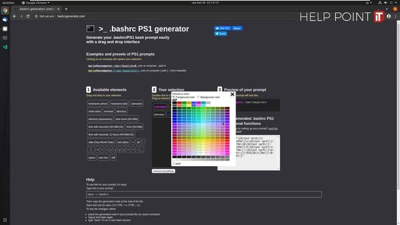Click the terminal element
This screenshot has height=225, width=400.
point(108,111)
